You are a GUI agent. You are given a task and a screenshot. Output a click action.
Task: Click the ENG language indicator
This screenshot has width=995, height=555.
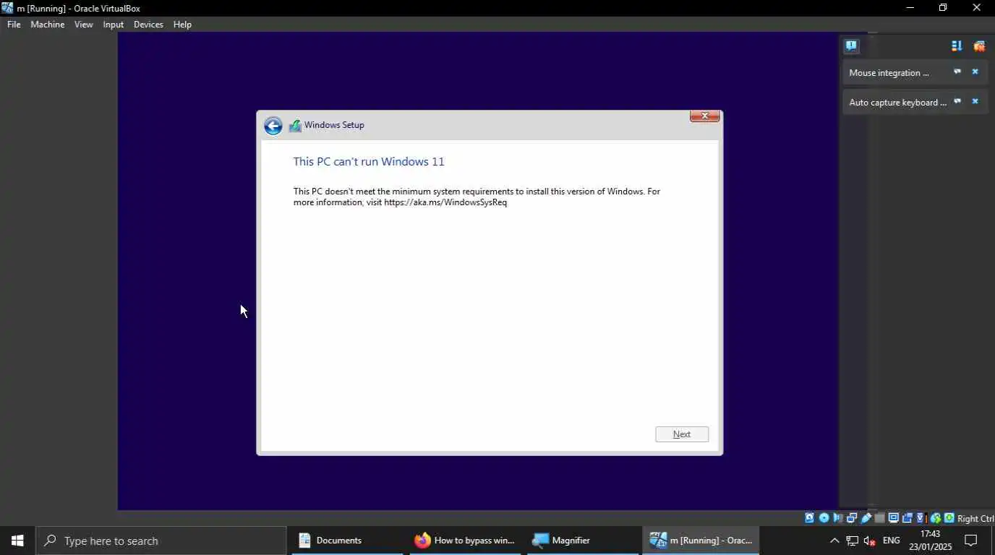tap(892, 541)
